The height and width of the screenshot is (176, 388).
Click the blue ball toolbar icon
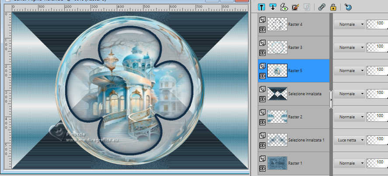tap(348, 7)
